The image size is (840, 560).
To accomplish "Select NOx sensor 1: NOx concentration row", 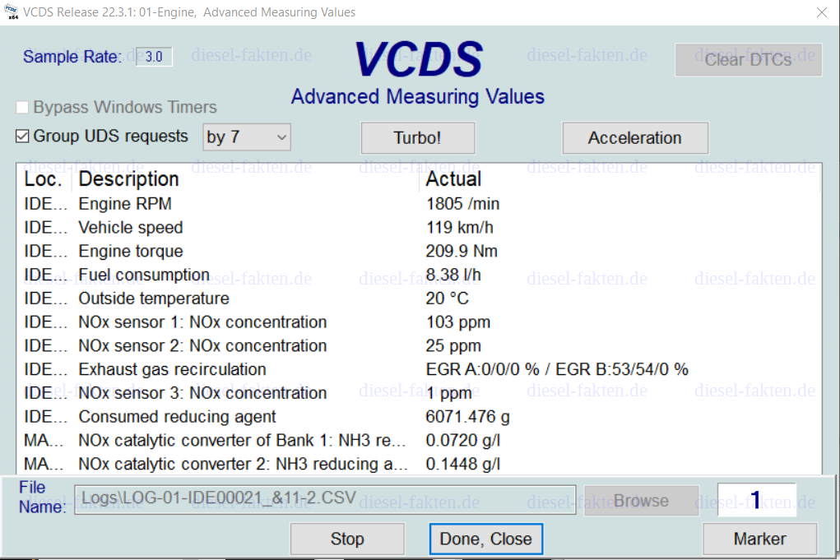I will click(x=418, y=322).
